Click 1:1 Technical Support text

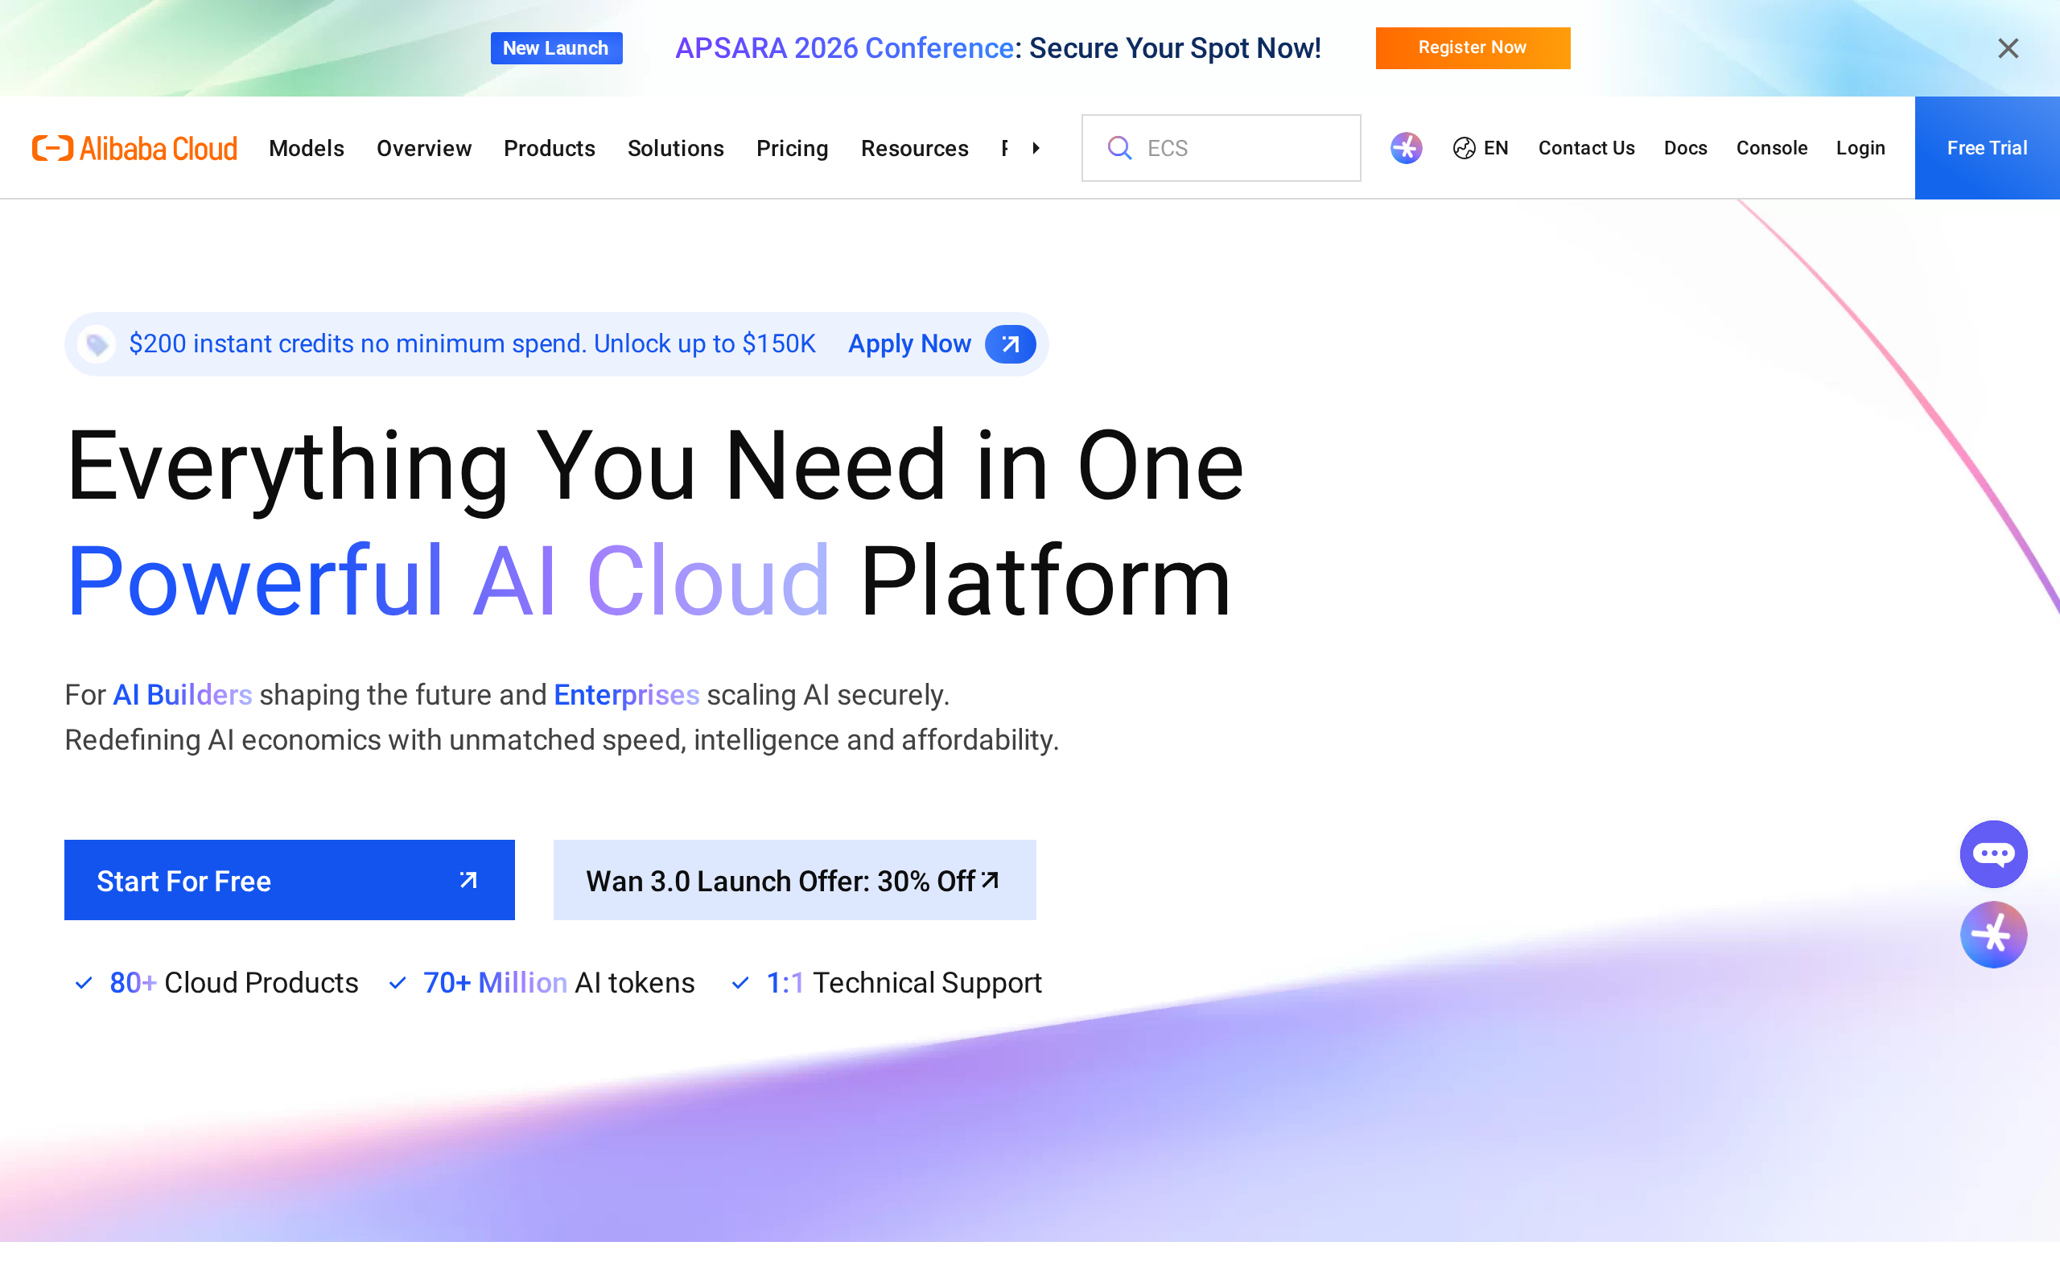coord(904,983)
